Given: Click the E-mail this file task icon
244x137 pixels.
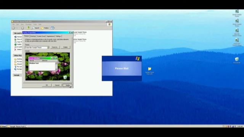Looking at the screenshot, I should (15, 47).
